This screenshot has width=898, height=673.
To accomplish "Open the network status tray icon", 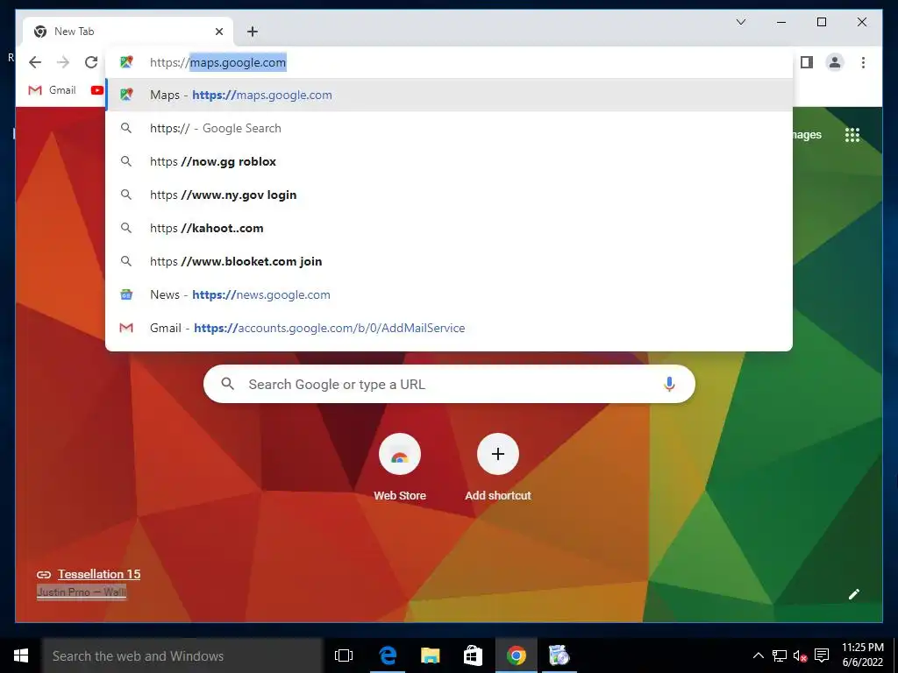I will (779, 655).
